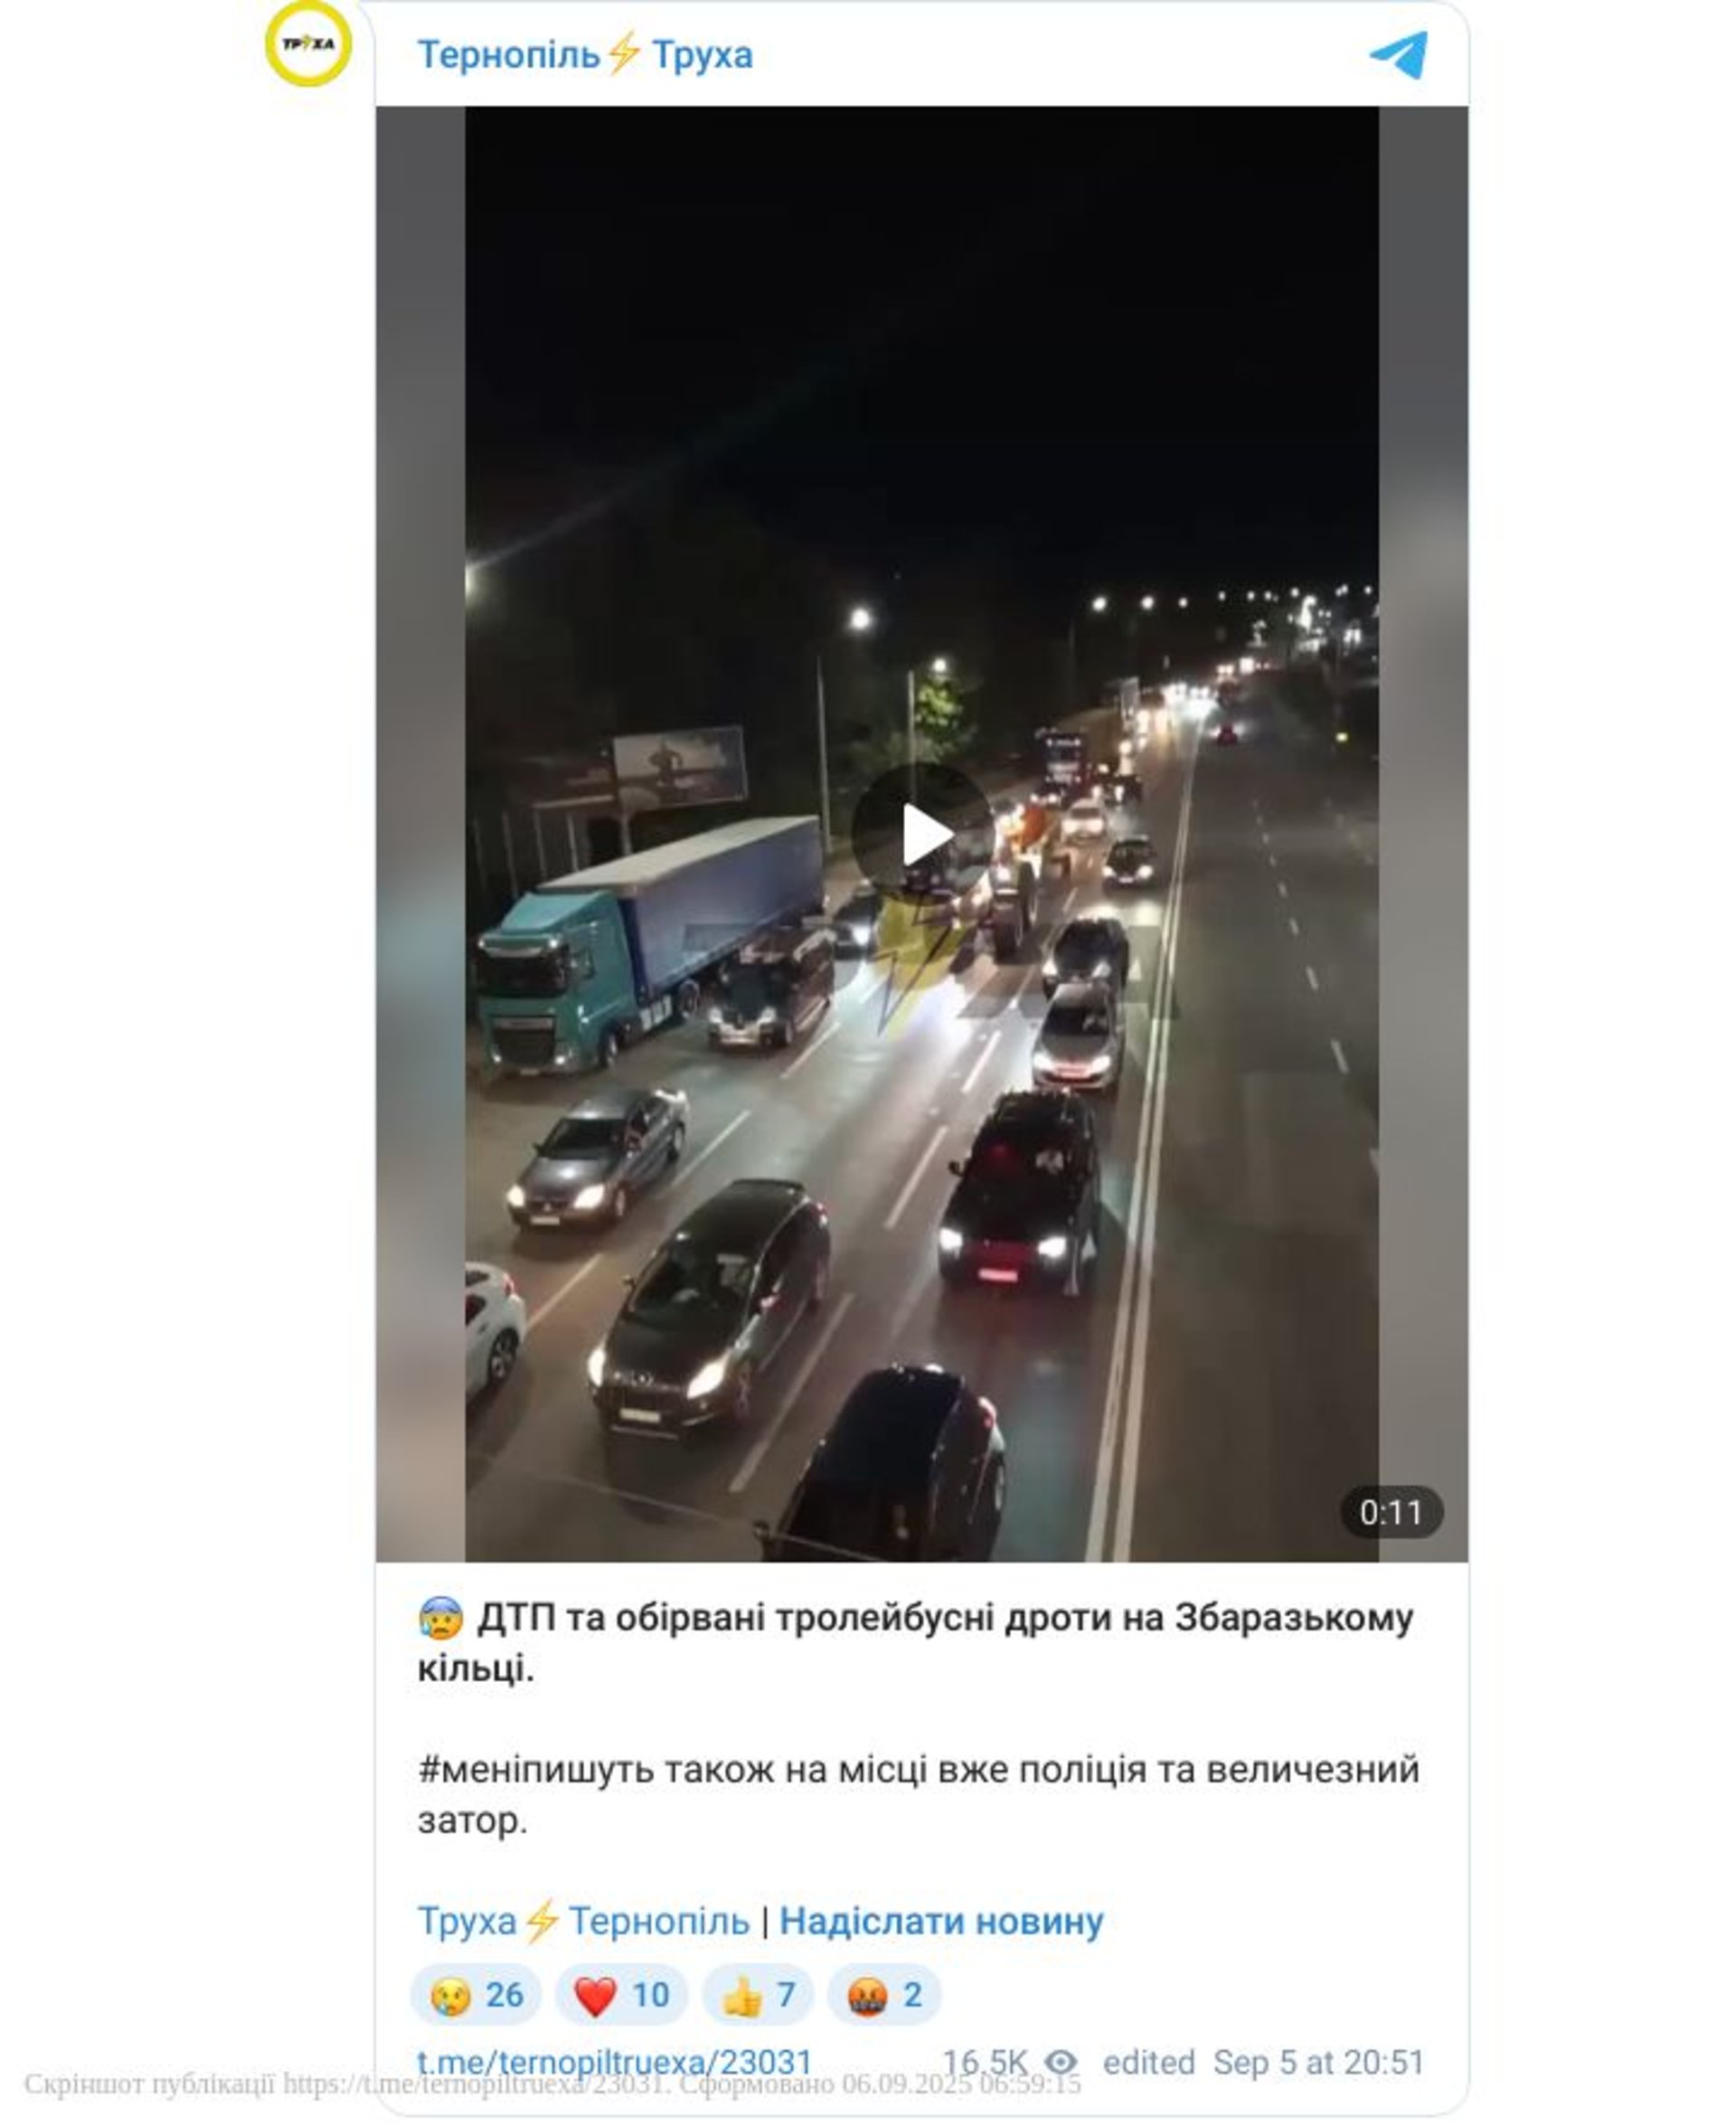Click the edited label near timestamp
Image resolution: width=1736 pixels, height=2127 pixels.
coord(1149,2061)
